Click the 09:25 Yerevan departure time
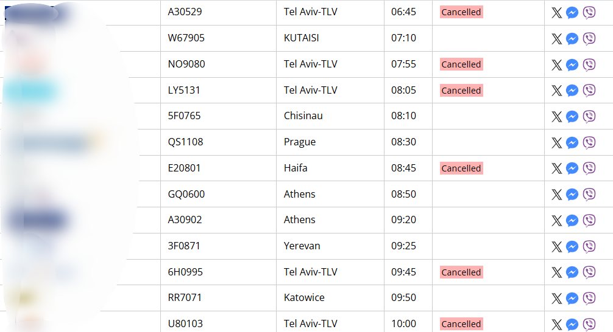Viewport: 613px width, 332px height. click(403, 246)
